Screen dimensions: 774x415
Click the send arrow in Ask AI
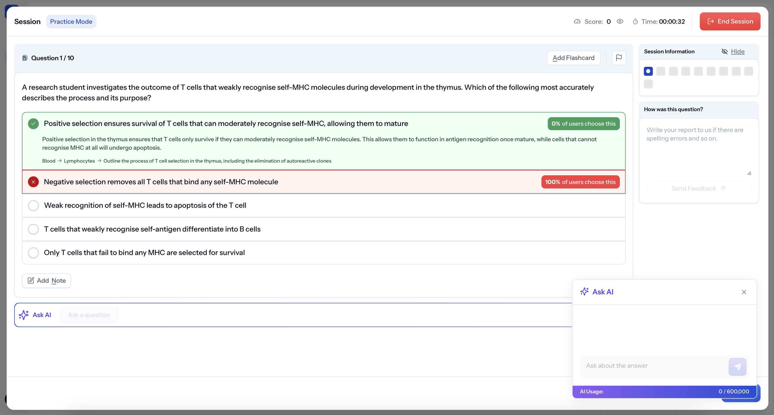737,367
